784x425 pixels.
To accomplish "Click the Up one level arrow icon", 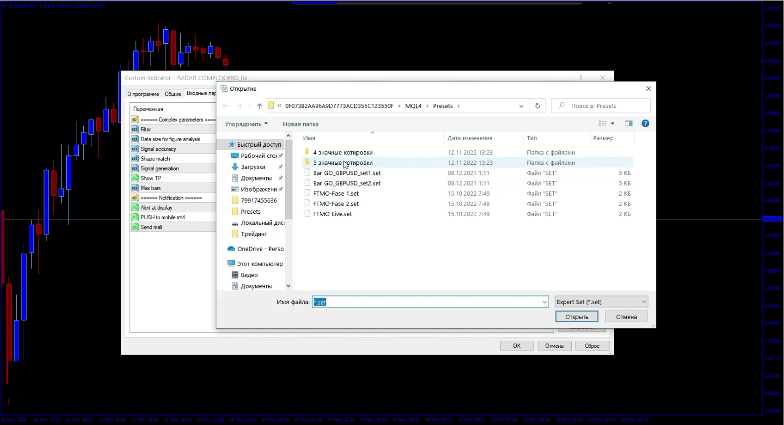I will pyautogui.click(x=260, y=106).
